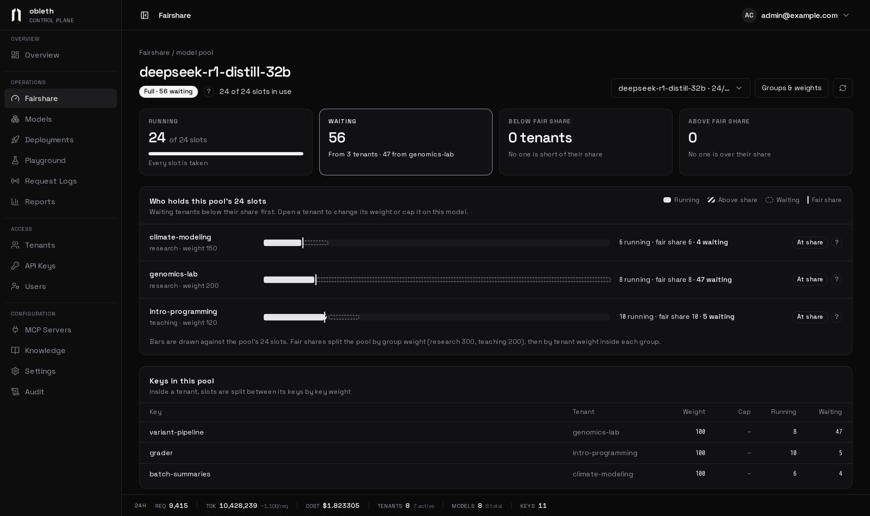Click the Full · 56 waiting status badge
870x516 pixels.
click(x=169, y=92)
